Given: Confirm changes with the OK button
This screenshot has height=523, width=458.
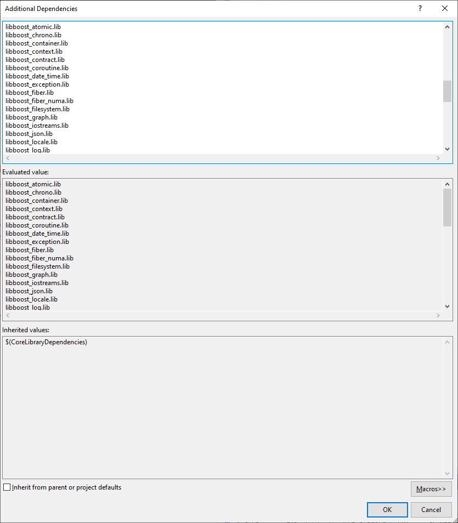Looking at the screenshot, I should coord(387,509).
